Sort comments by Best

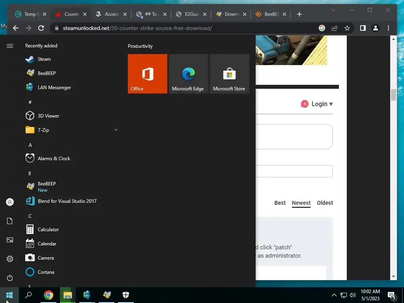click(x=280, y=203)
